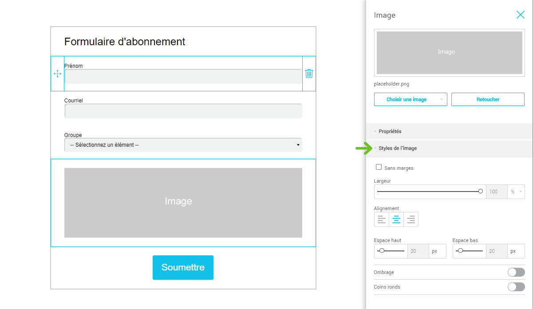
Task: Click the Largeur slider handle
Action: point(481,191)
